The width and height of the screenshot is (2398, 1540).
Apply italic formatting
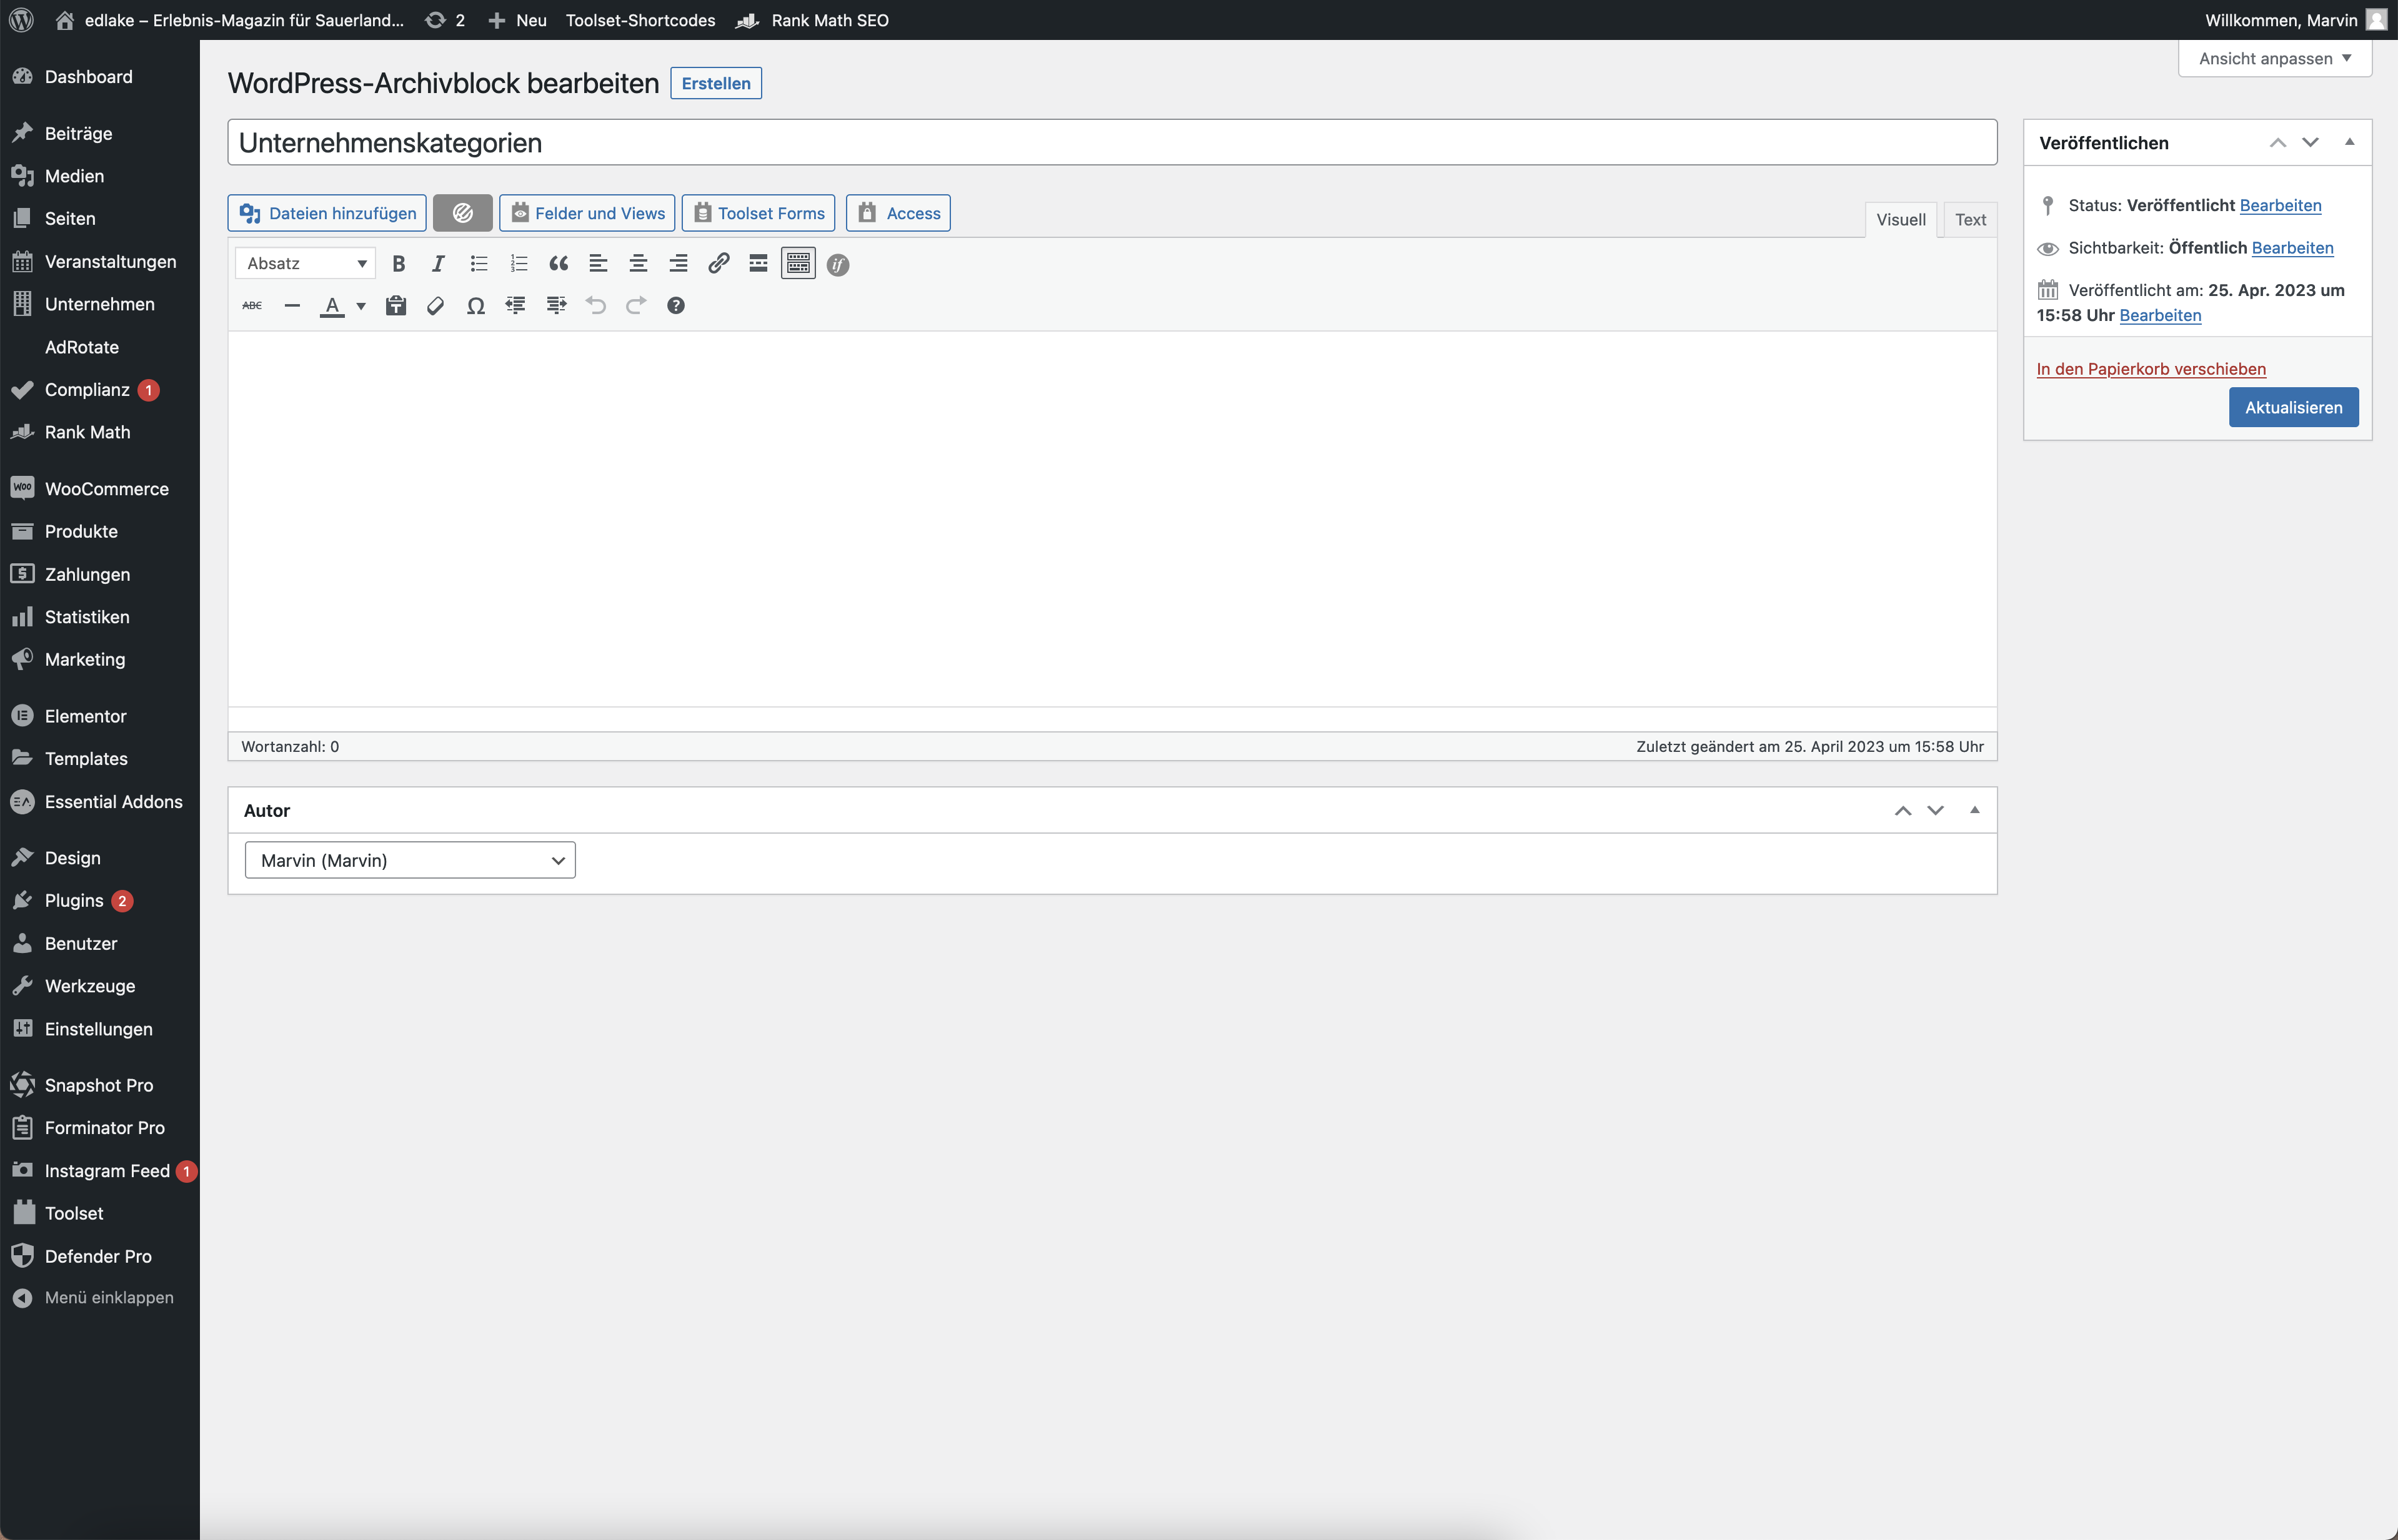[x=438, y=264]
